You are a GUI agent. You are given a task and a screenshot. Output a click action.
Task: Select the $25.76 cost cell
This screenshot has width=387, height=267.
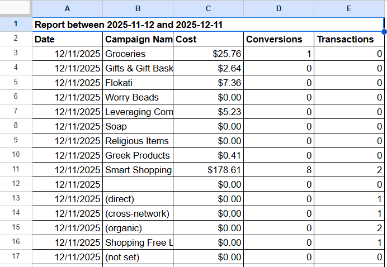[x=208, y=54]
